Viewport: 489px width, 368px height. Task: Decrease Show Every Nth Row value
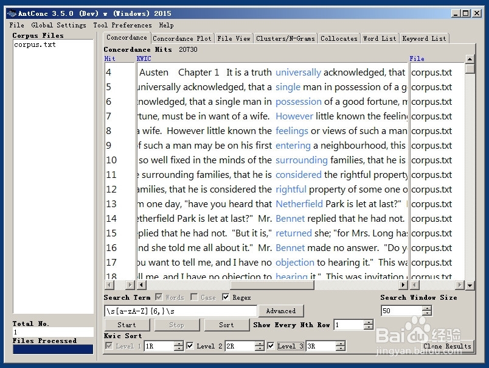point(369,327)
